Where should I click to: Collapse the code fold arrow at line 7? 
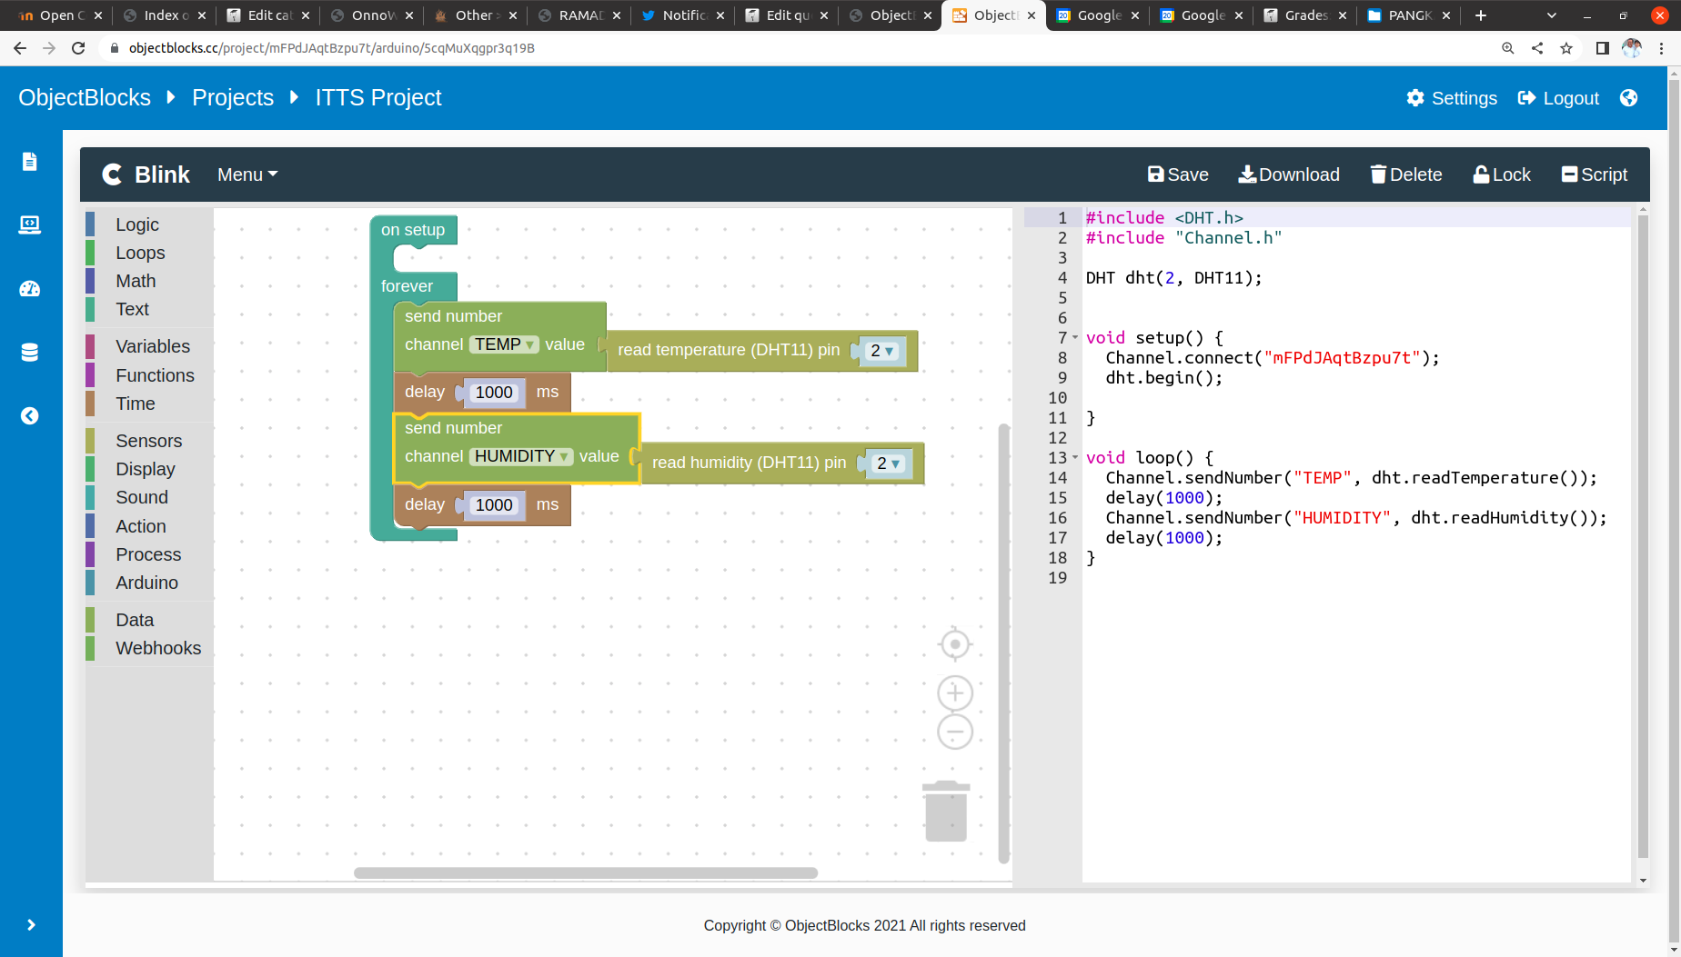[1075, 337]
